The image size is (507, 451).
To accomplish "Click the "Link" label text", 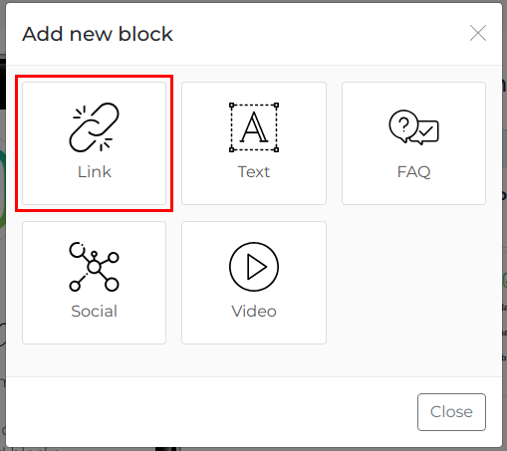I will coord(95,172).
